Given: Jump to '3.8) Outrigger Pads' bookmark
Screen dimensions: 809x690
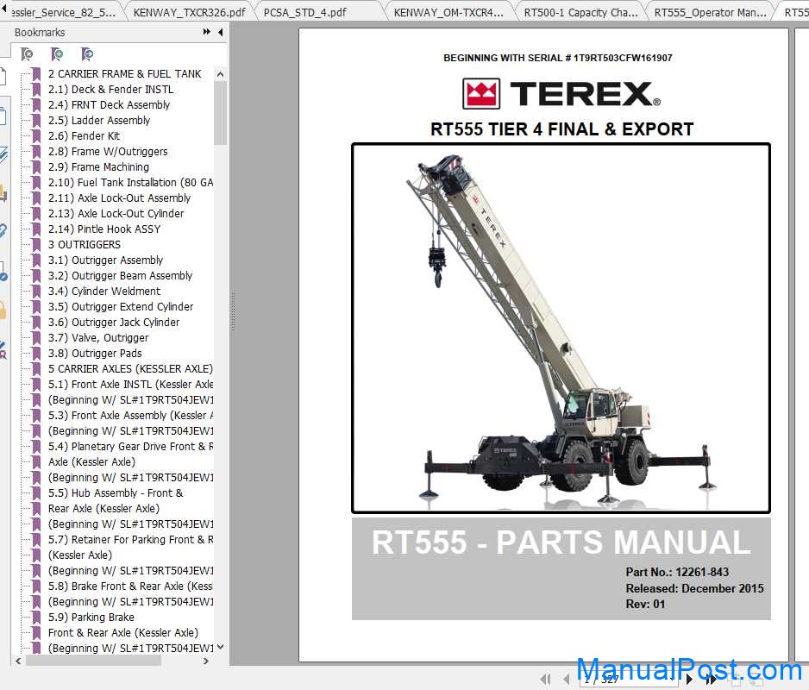Looking at the screenshot, I should [95, 353].
